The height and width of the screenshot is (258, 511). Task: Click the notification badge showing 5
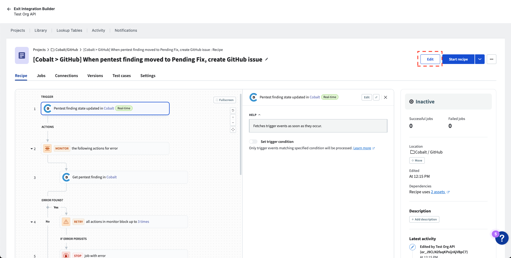tap(496, 234)
